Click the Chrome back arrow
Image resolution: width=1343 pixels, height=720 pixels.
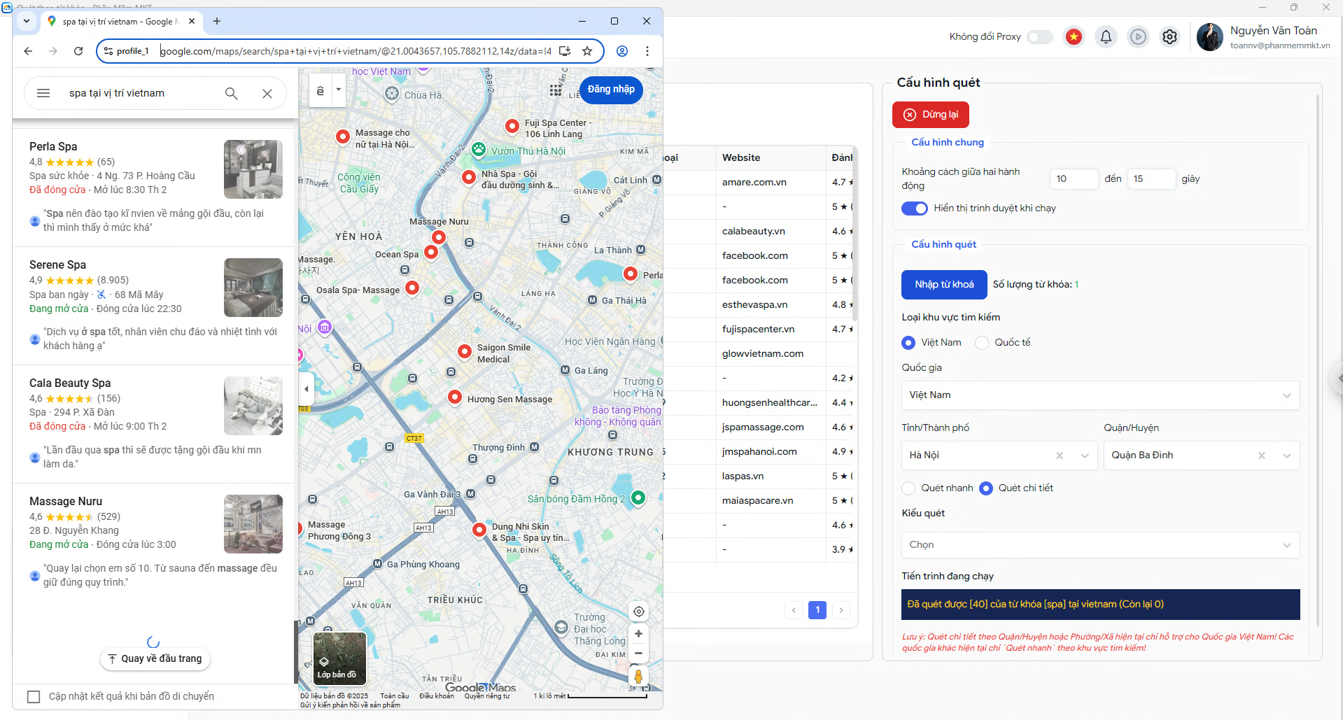pyautogui.click(x=28, y=51)
